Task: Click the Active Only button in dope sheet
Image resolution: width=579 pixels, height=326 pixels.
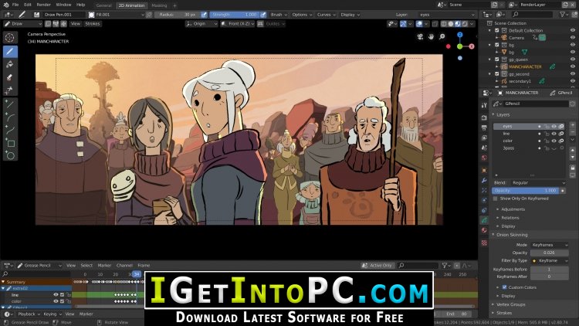Action: pos(378,266)
